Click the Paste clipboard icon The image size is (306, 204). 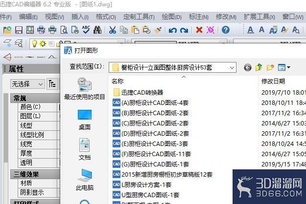[135, 30]
